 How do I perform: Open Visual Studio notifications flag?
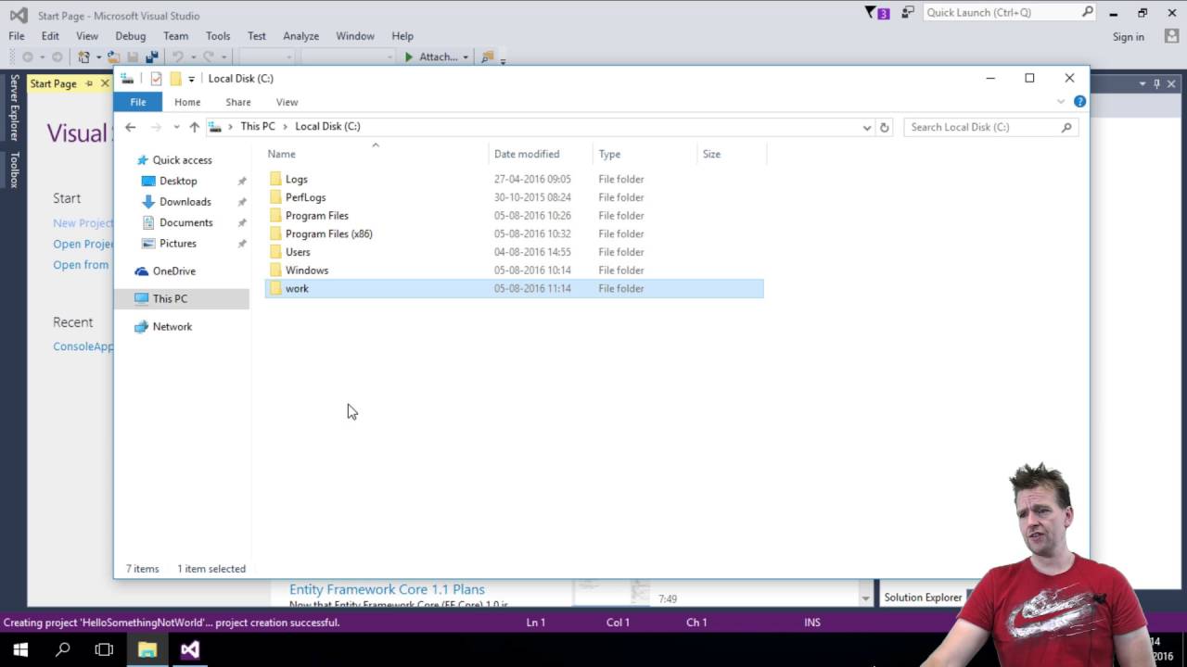(876, 13)
